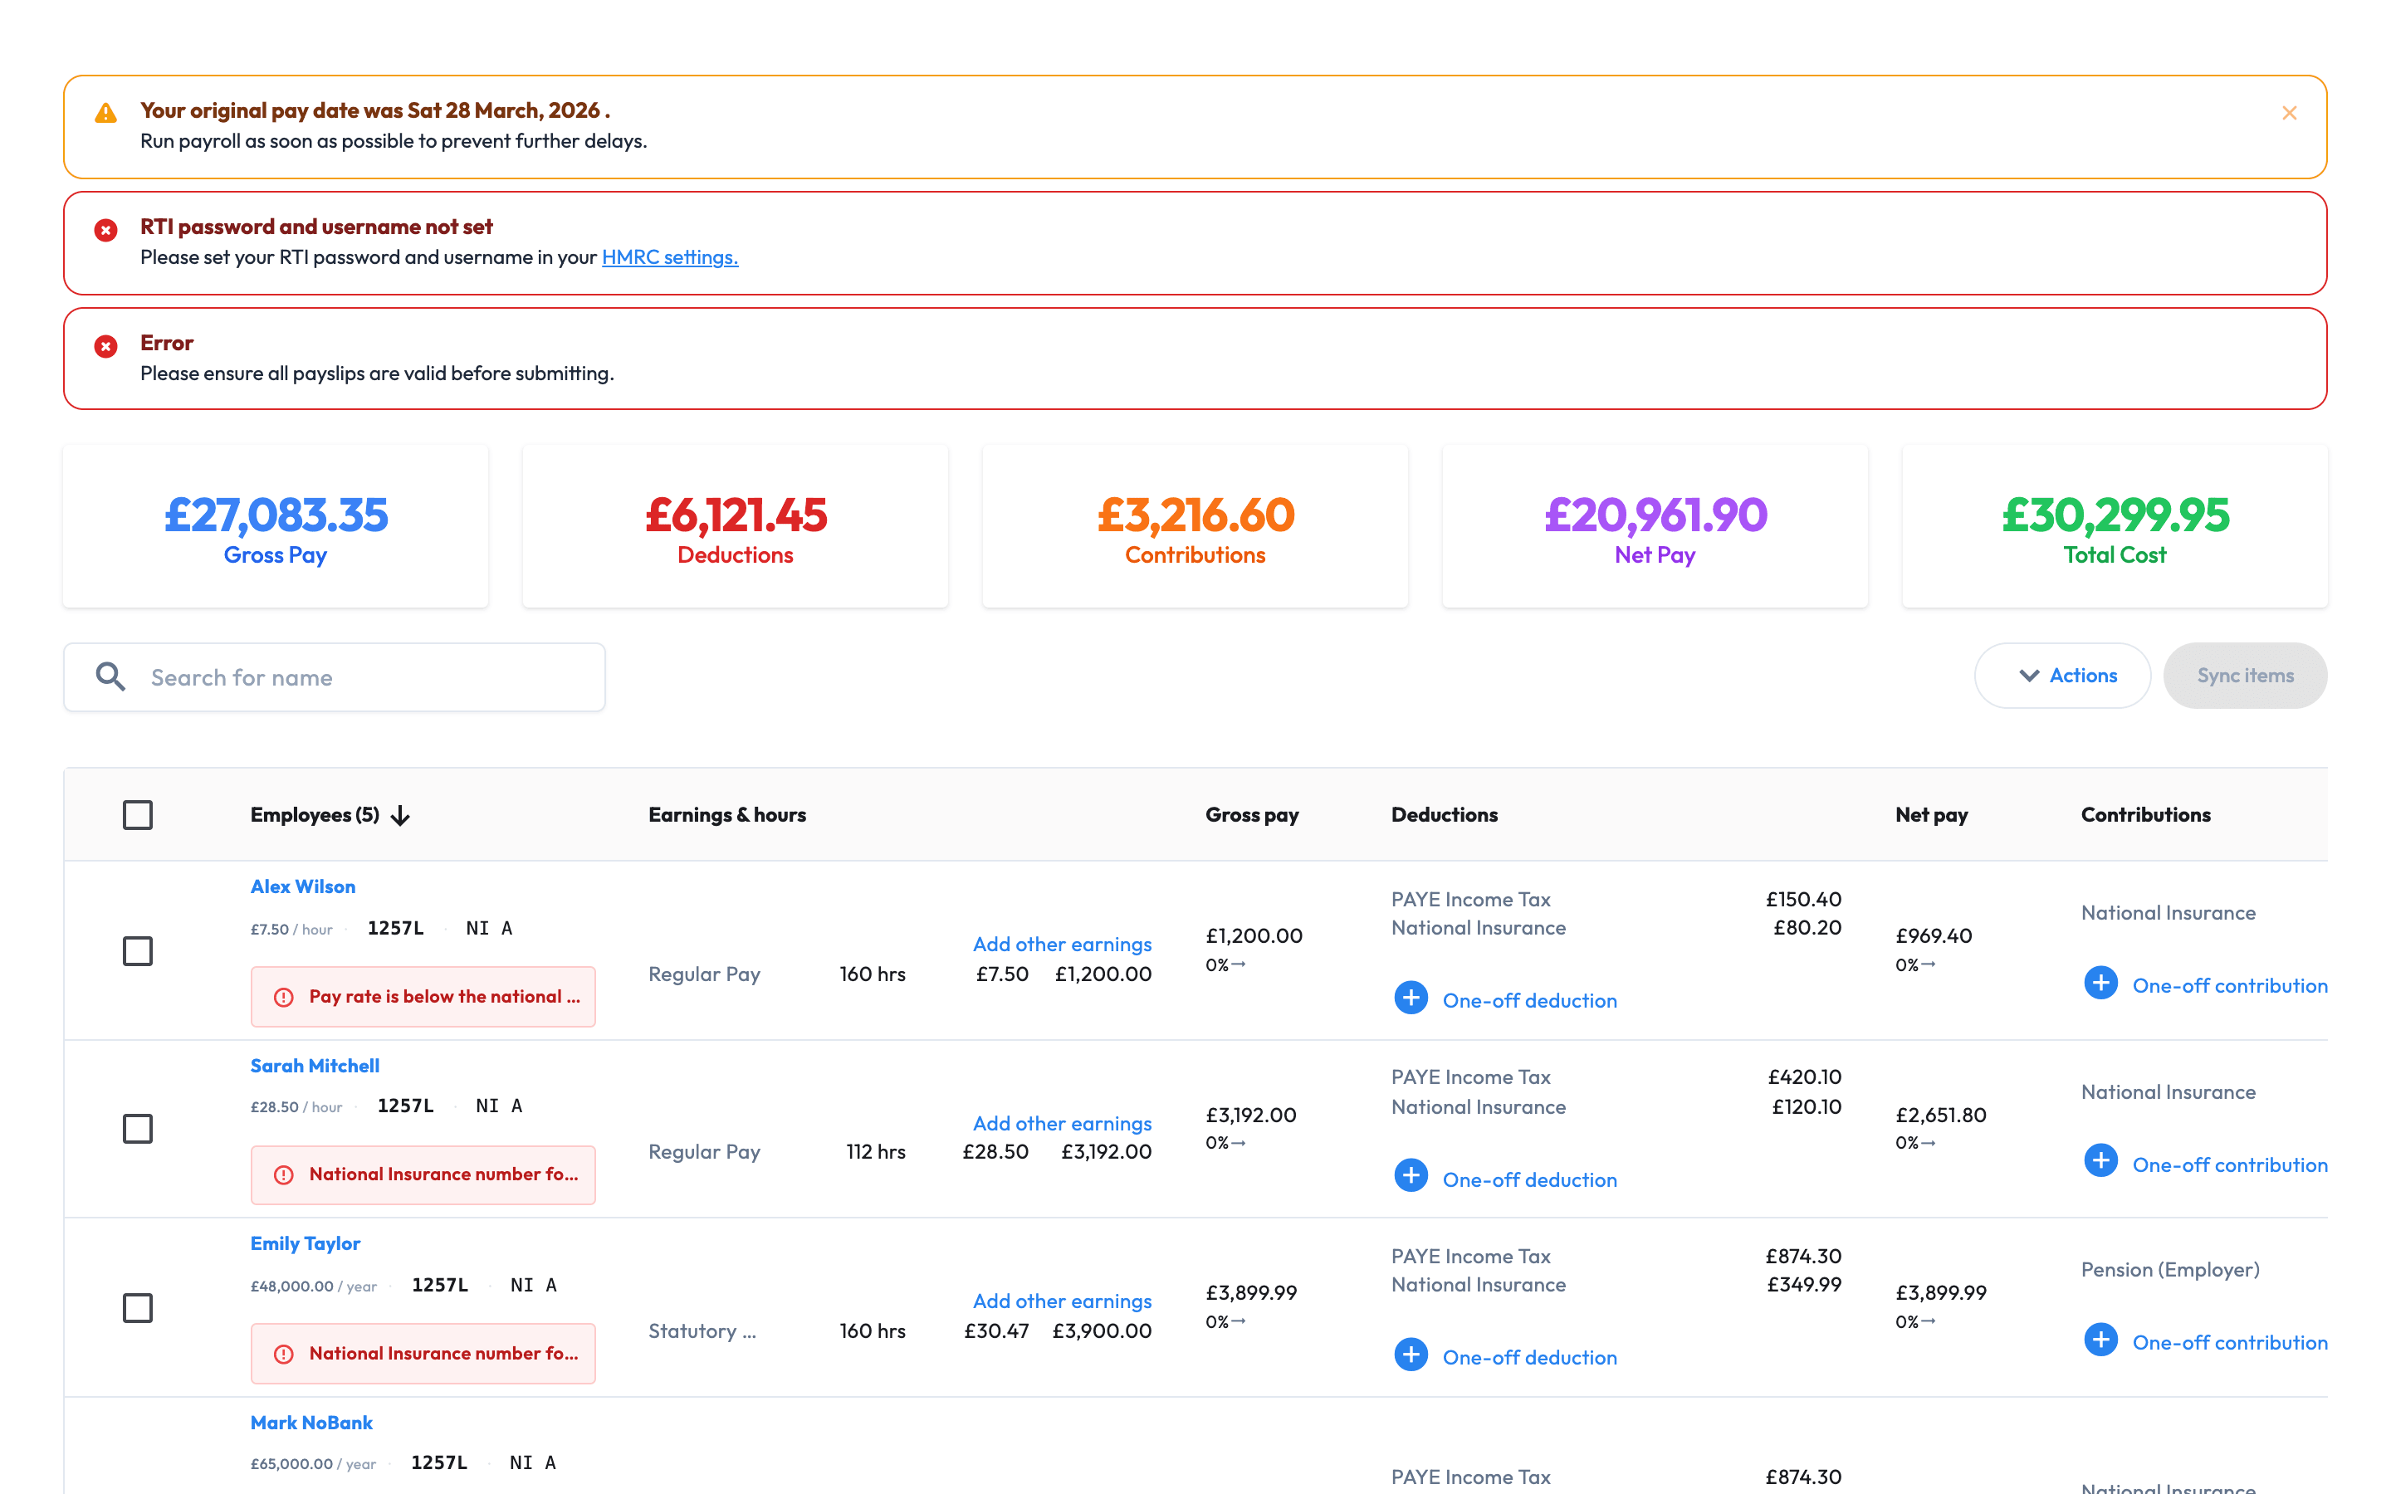Click the payslips Error alert icon

tap(105, 346)
